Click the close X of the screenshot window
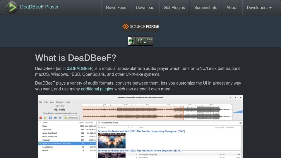Screen dimensions: 281x158 coord(240,97)
